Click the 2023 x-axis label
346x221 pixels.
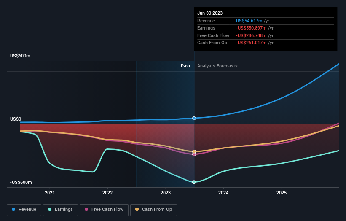pos(166,193)
